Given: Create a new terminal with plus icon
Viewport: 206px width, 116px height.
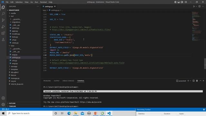Looking at the screenshot, I should pyautogui.click(x=188, y=81).
